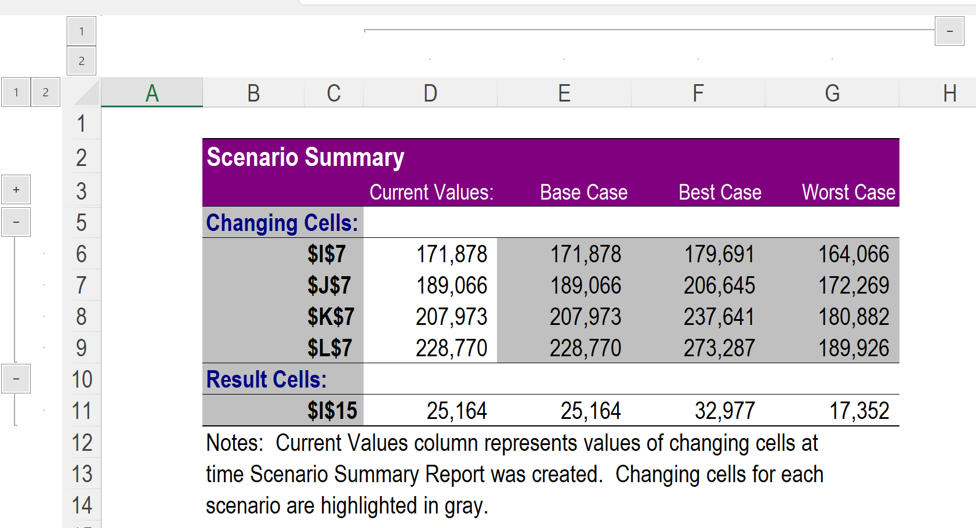Expand the hidden row group beside row 3

[x=16, y=190]
